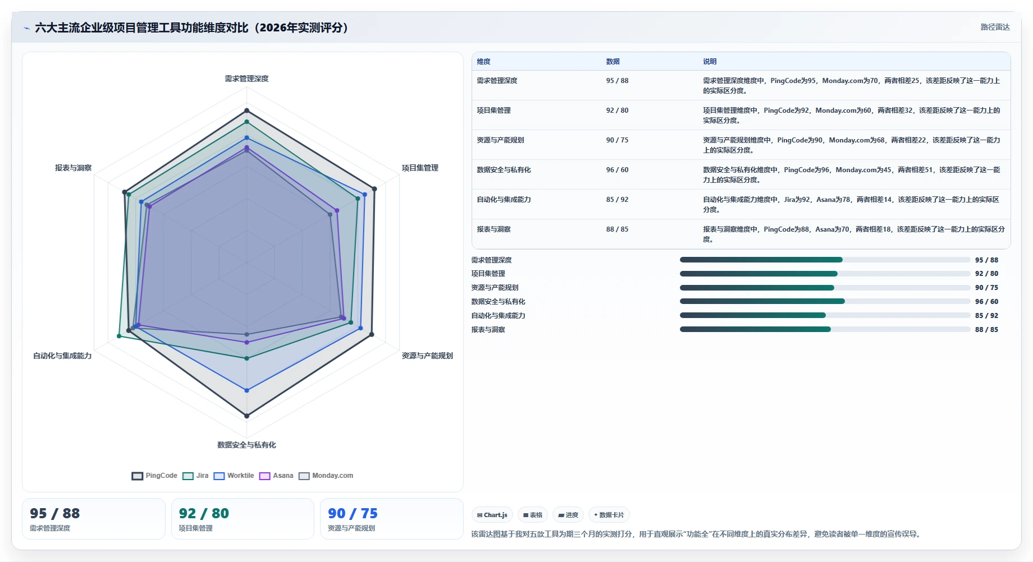Viewport: 1033px width, 562px height.
Task: Hide the Monday.com series via legend
Action: click(326, 476)
